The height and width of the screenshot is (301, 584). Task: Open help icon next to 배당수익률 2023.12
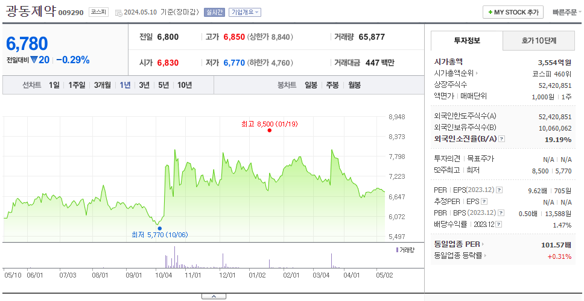pyautogui.click(x=499, y=225)
